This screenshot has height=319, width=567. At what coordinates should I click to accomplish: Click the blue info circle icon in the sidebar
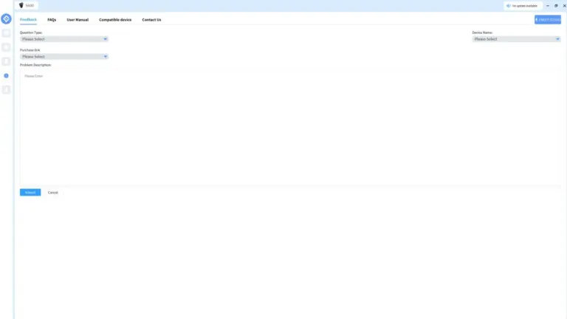point(6,75)
